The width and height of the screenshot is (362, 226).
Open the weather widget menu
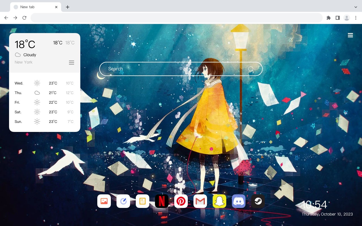[x=72, y=62]
